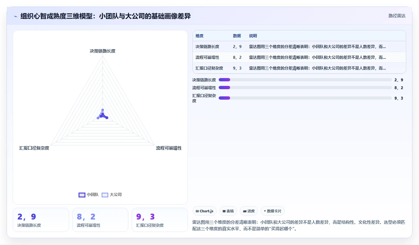
Task: Click the summary paragraph below the chips
Action: coord(299,225)
